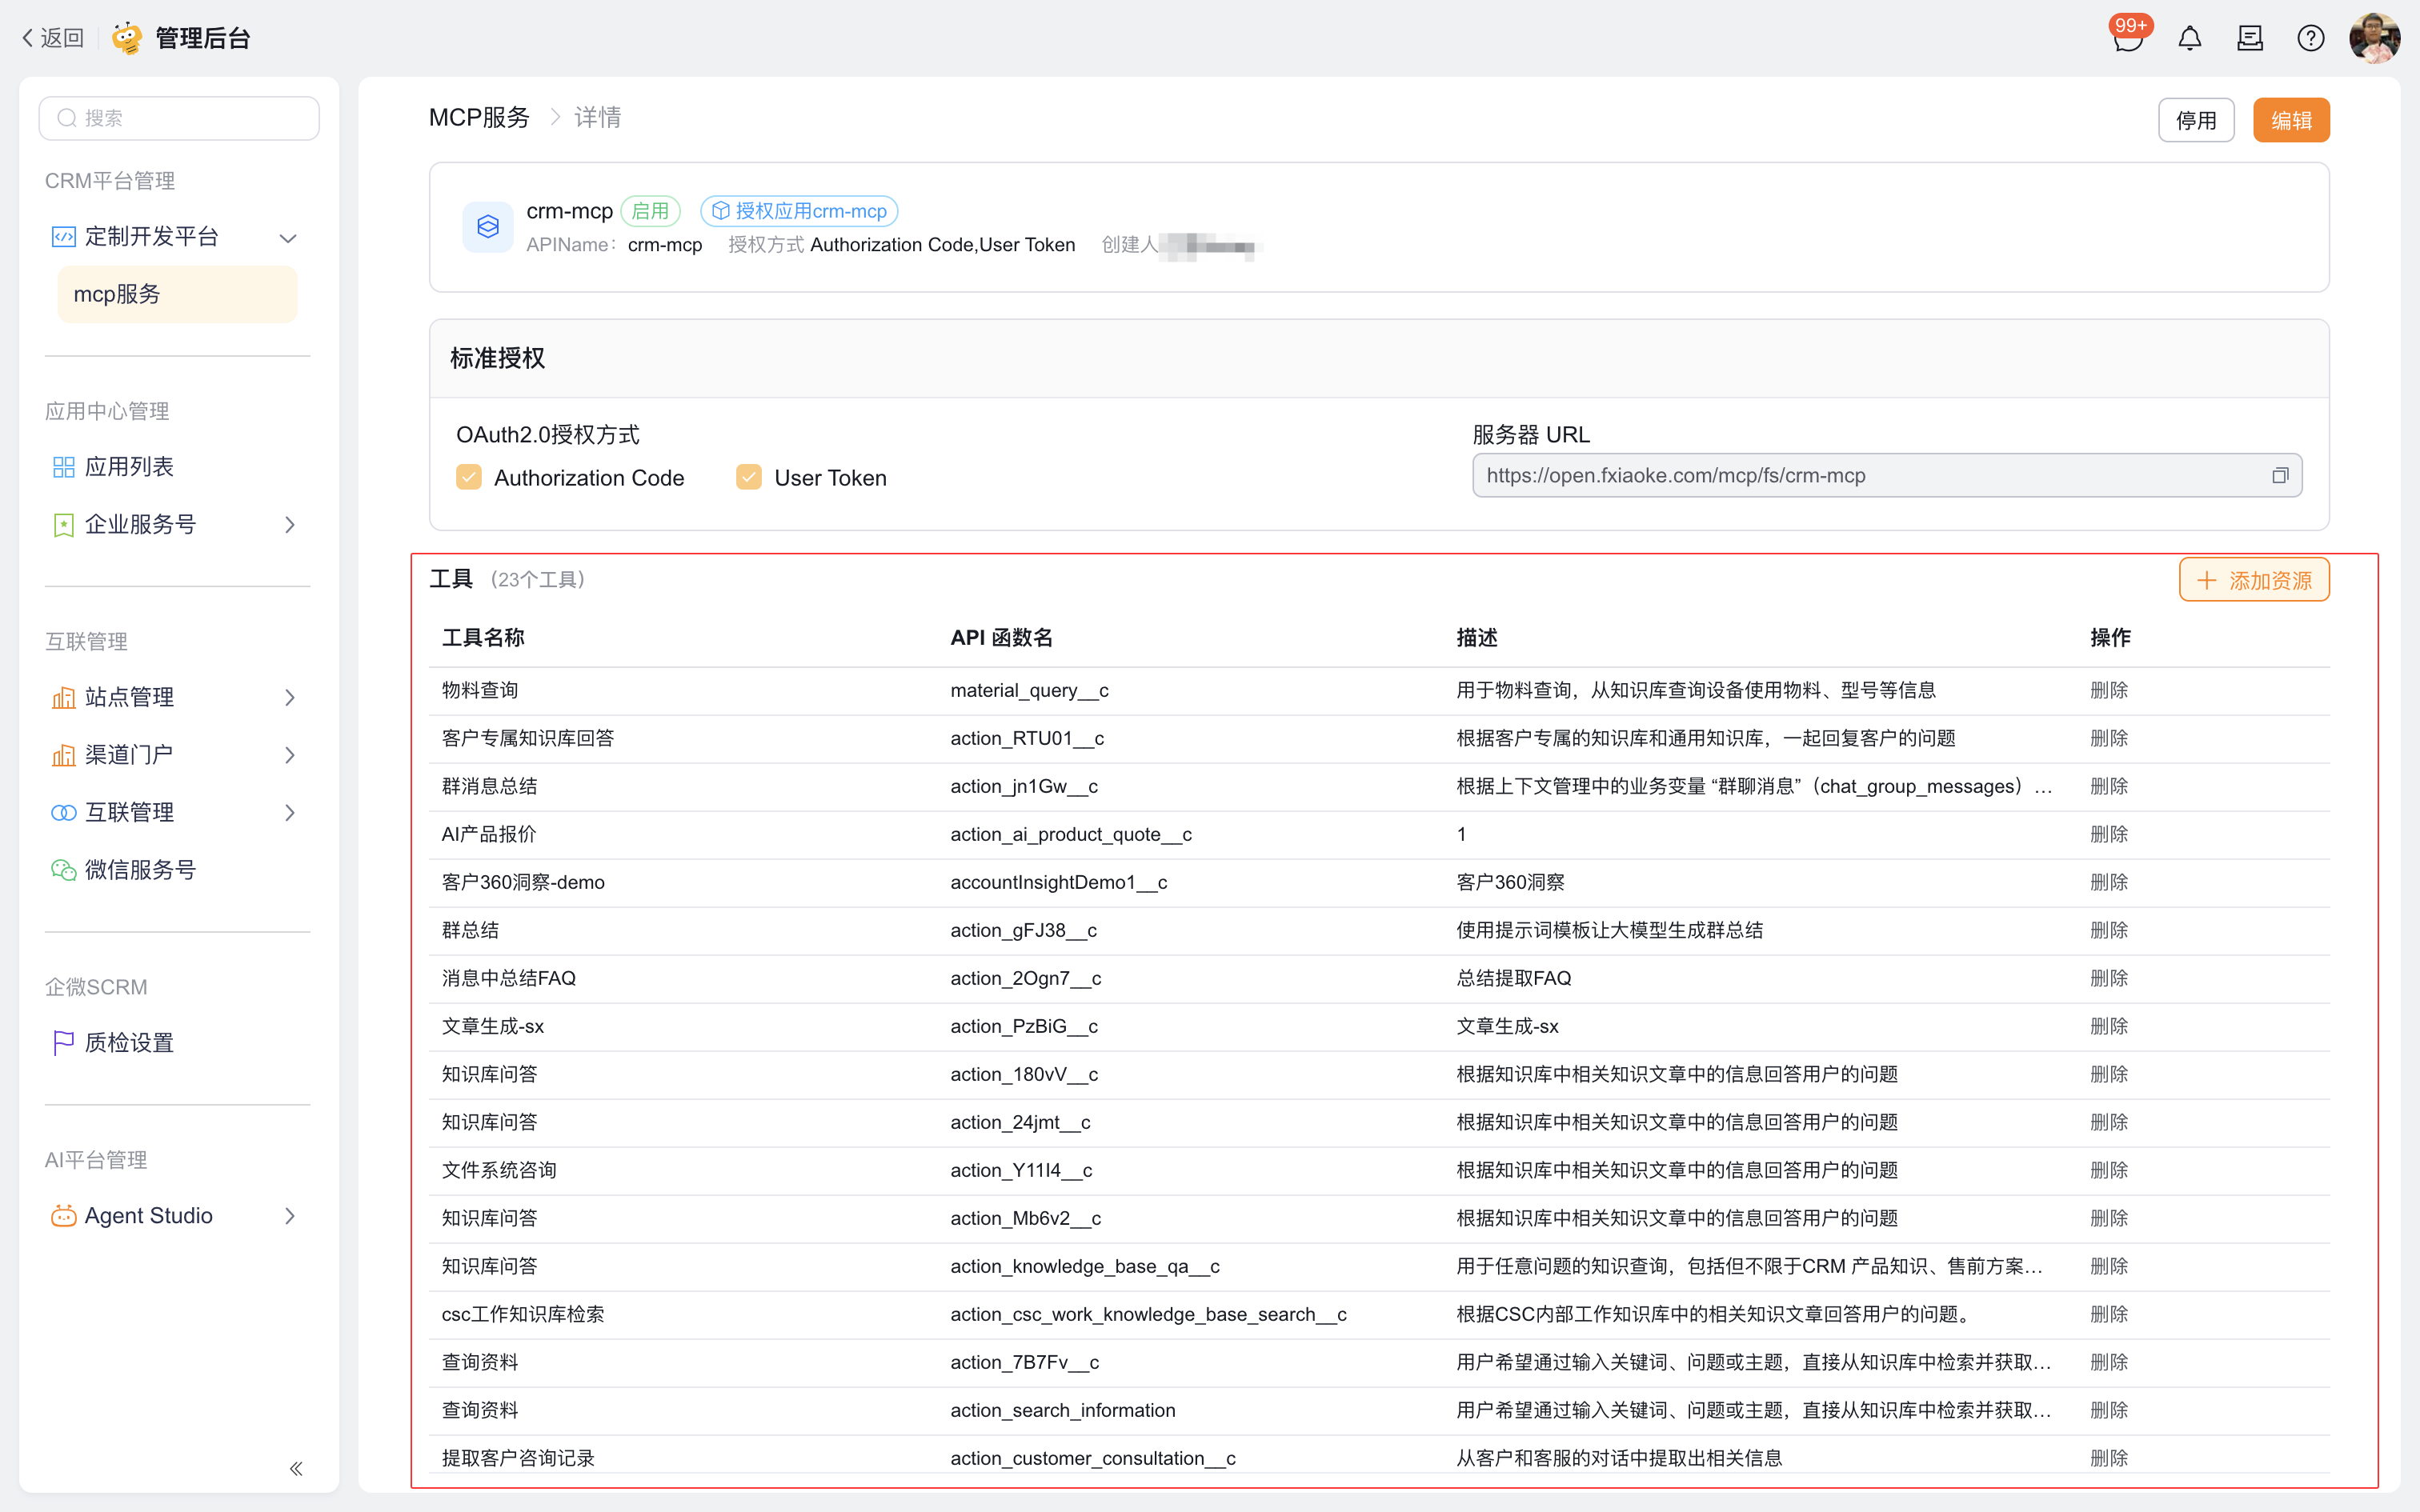Click the sidebar 搜索 input field
Screen dimensions: 2420x1512
(x=180, y=118)
